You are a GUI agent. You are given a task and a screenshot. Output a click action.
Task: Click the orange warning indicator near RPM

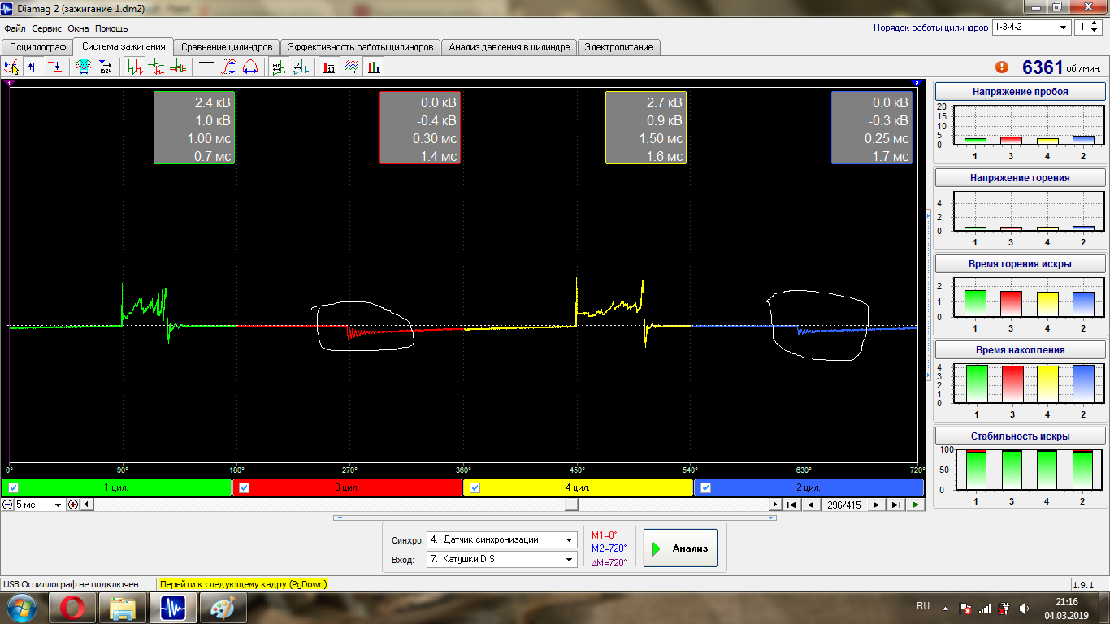(1002, 67)
